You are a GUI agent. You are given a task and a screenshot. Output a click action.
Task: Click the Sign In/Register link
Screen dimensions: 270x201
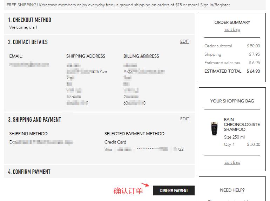point(215,5)
